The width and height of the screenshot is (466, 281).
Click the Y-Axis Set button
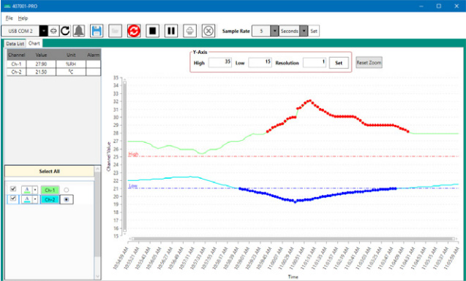click(x=339, y=63)
